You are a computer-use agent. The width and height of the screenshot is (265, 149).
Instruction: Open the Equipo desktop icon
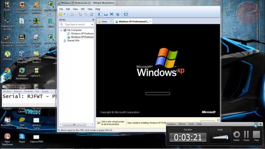click(x=7, y=6)
